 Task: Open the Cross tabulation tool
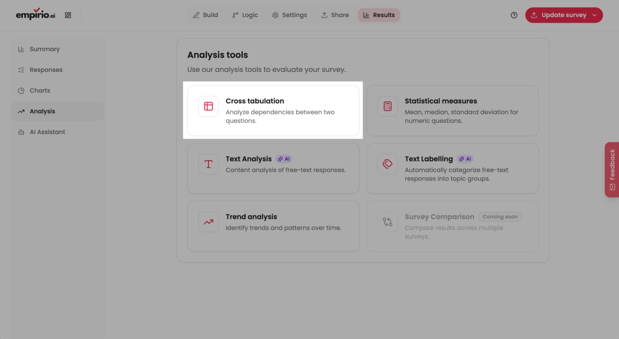(273, 110)
